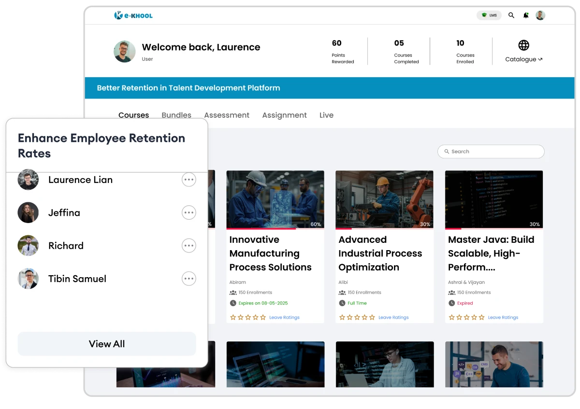Open Richard's three-dot menu

(189, 245)
